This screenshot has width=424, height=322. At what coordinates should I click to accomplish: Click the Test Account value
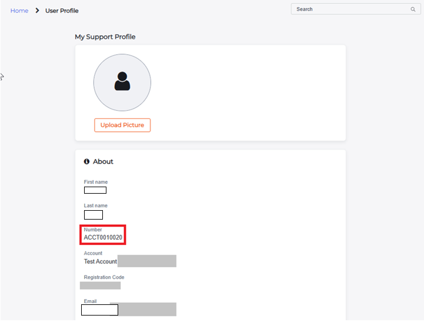pos(101,261)
